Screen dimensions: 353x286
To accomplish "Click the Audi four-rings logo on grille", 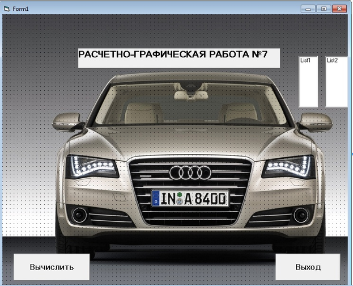I will [x=190, y=173].
